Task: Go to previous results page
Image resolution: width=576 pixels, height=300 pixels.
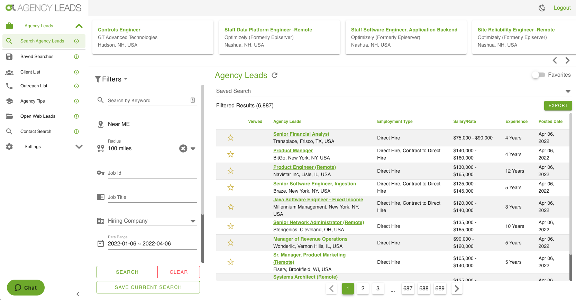Action: 331,289
